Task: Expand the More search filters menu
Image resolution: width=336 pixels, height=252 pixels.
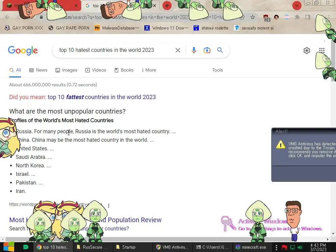Action: 149,70
